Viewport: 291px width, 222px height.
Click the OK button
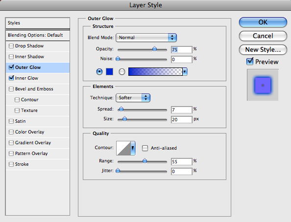[263, 22]
